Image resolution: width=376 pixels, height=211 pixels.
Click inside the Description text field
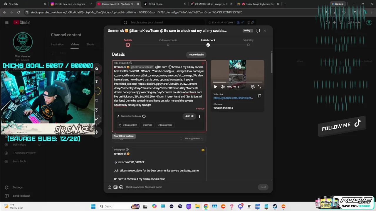pyautogui.click(x=159, y=166)
